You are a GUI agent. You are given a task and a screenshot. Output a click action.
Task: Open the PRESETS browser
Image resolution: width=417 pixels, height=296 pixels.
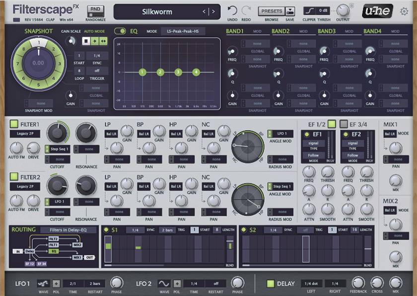pos(271,11)
